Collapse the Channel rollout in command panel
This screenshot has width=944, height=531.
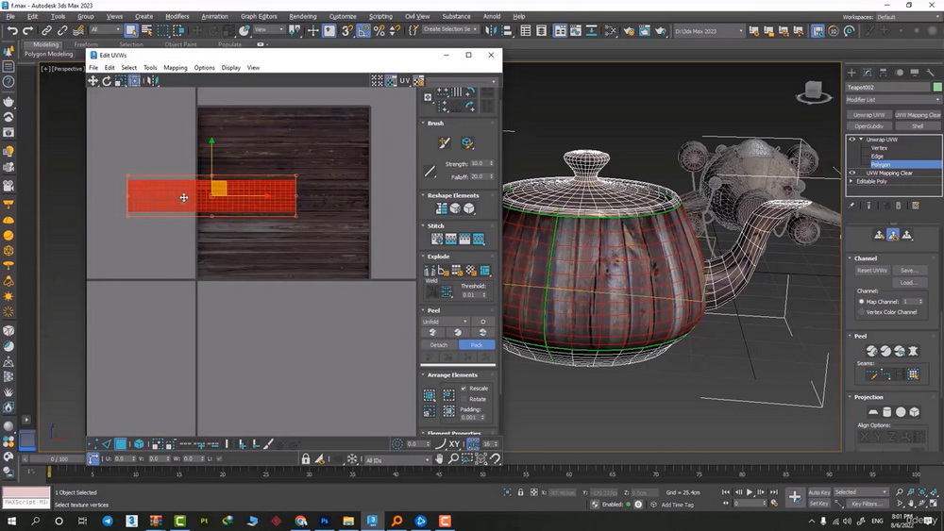(x=851, y=258)
